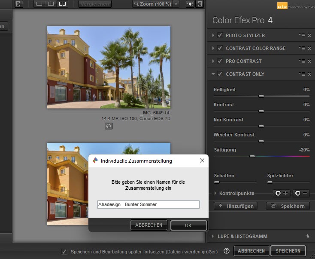Open Pro Contrast filter options menu icon

pos(302,61)
